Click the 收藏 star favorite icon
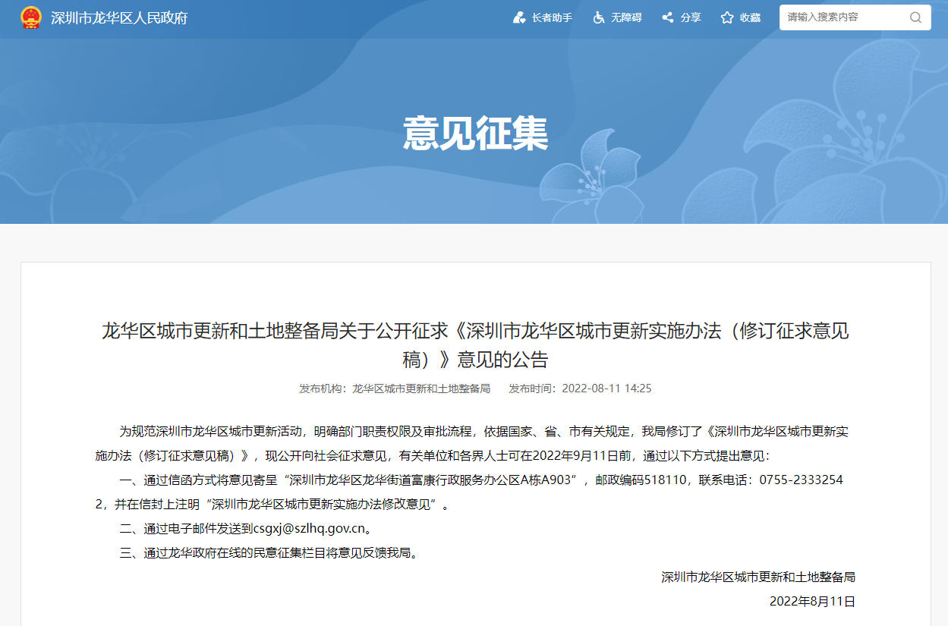The width and height of the screenshot is (948, 626). tap(727, 17)
